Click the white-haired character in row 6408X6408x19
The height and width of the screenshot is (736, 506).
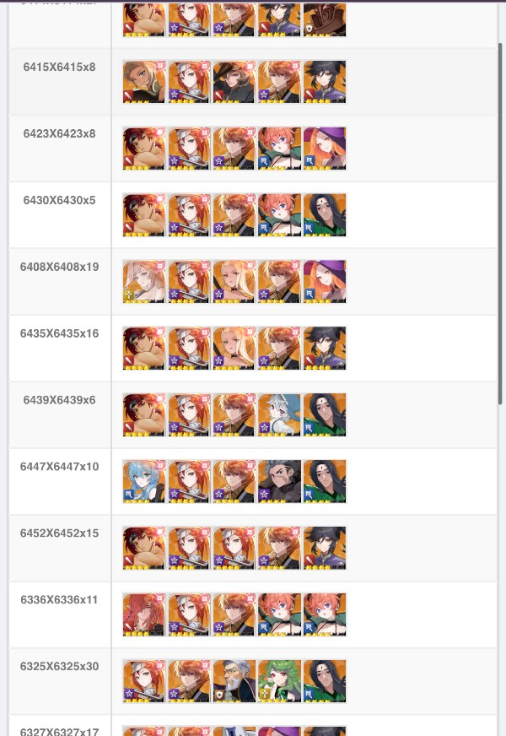tap(144, 282)
